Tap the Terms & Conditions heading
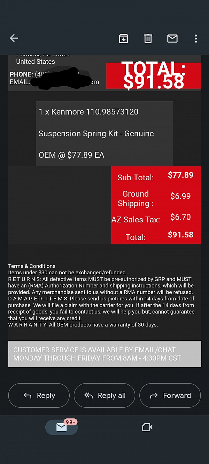209x464 pixels. [x=32, y=266]
